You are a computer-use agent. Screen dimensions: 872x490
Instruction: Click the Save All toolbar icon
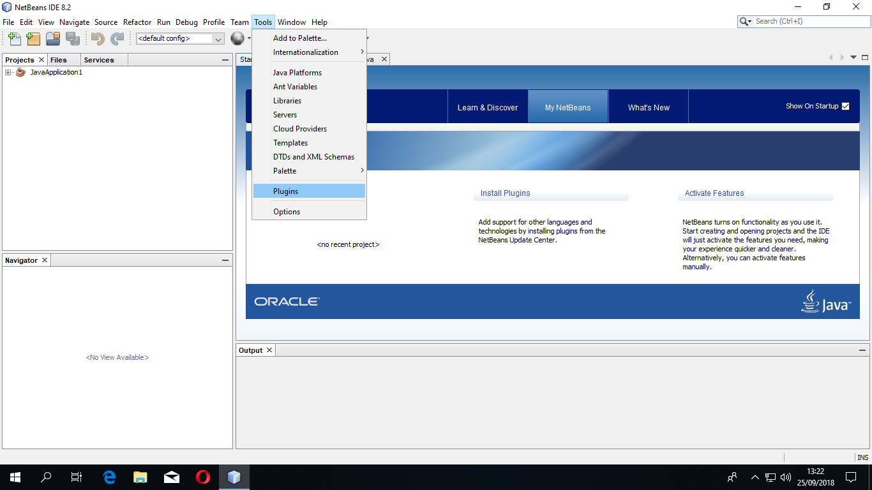(72, 38)
